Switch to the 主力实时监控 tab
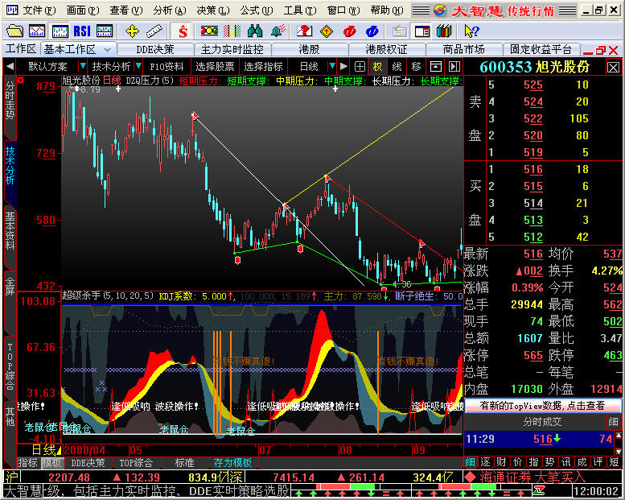Image resolution: width=625 pixels, height=500 pixels. point(232,49)
